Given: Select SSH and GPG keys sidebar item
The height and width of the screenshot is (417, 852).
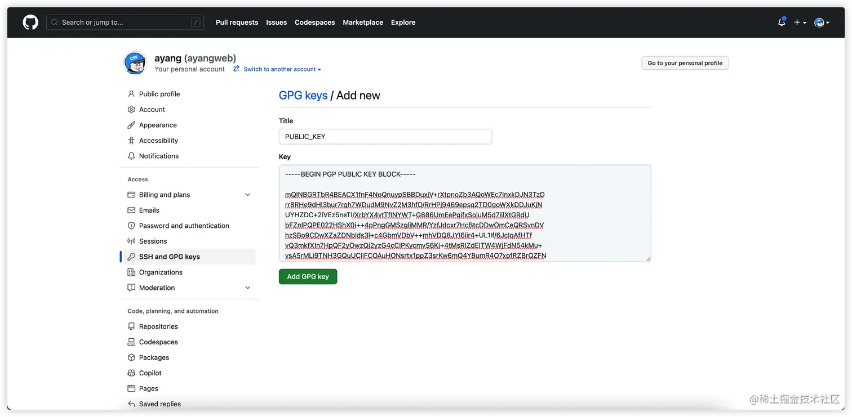Looking at the screenshot, I should (190, 257).
